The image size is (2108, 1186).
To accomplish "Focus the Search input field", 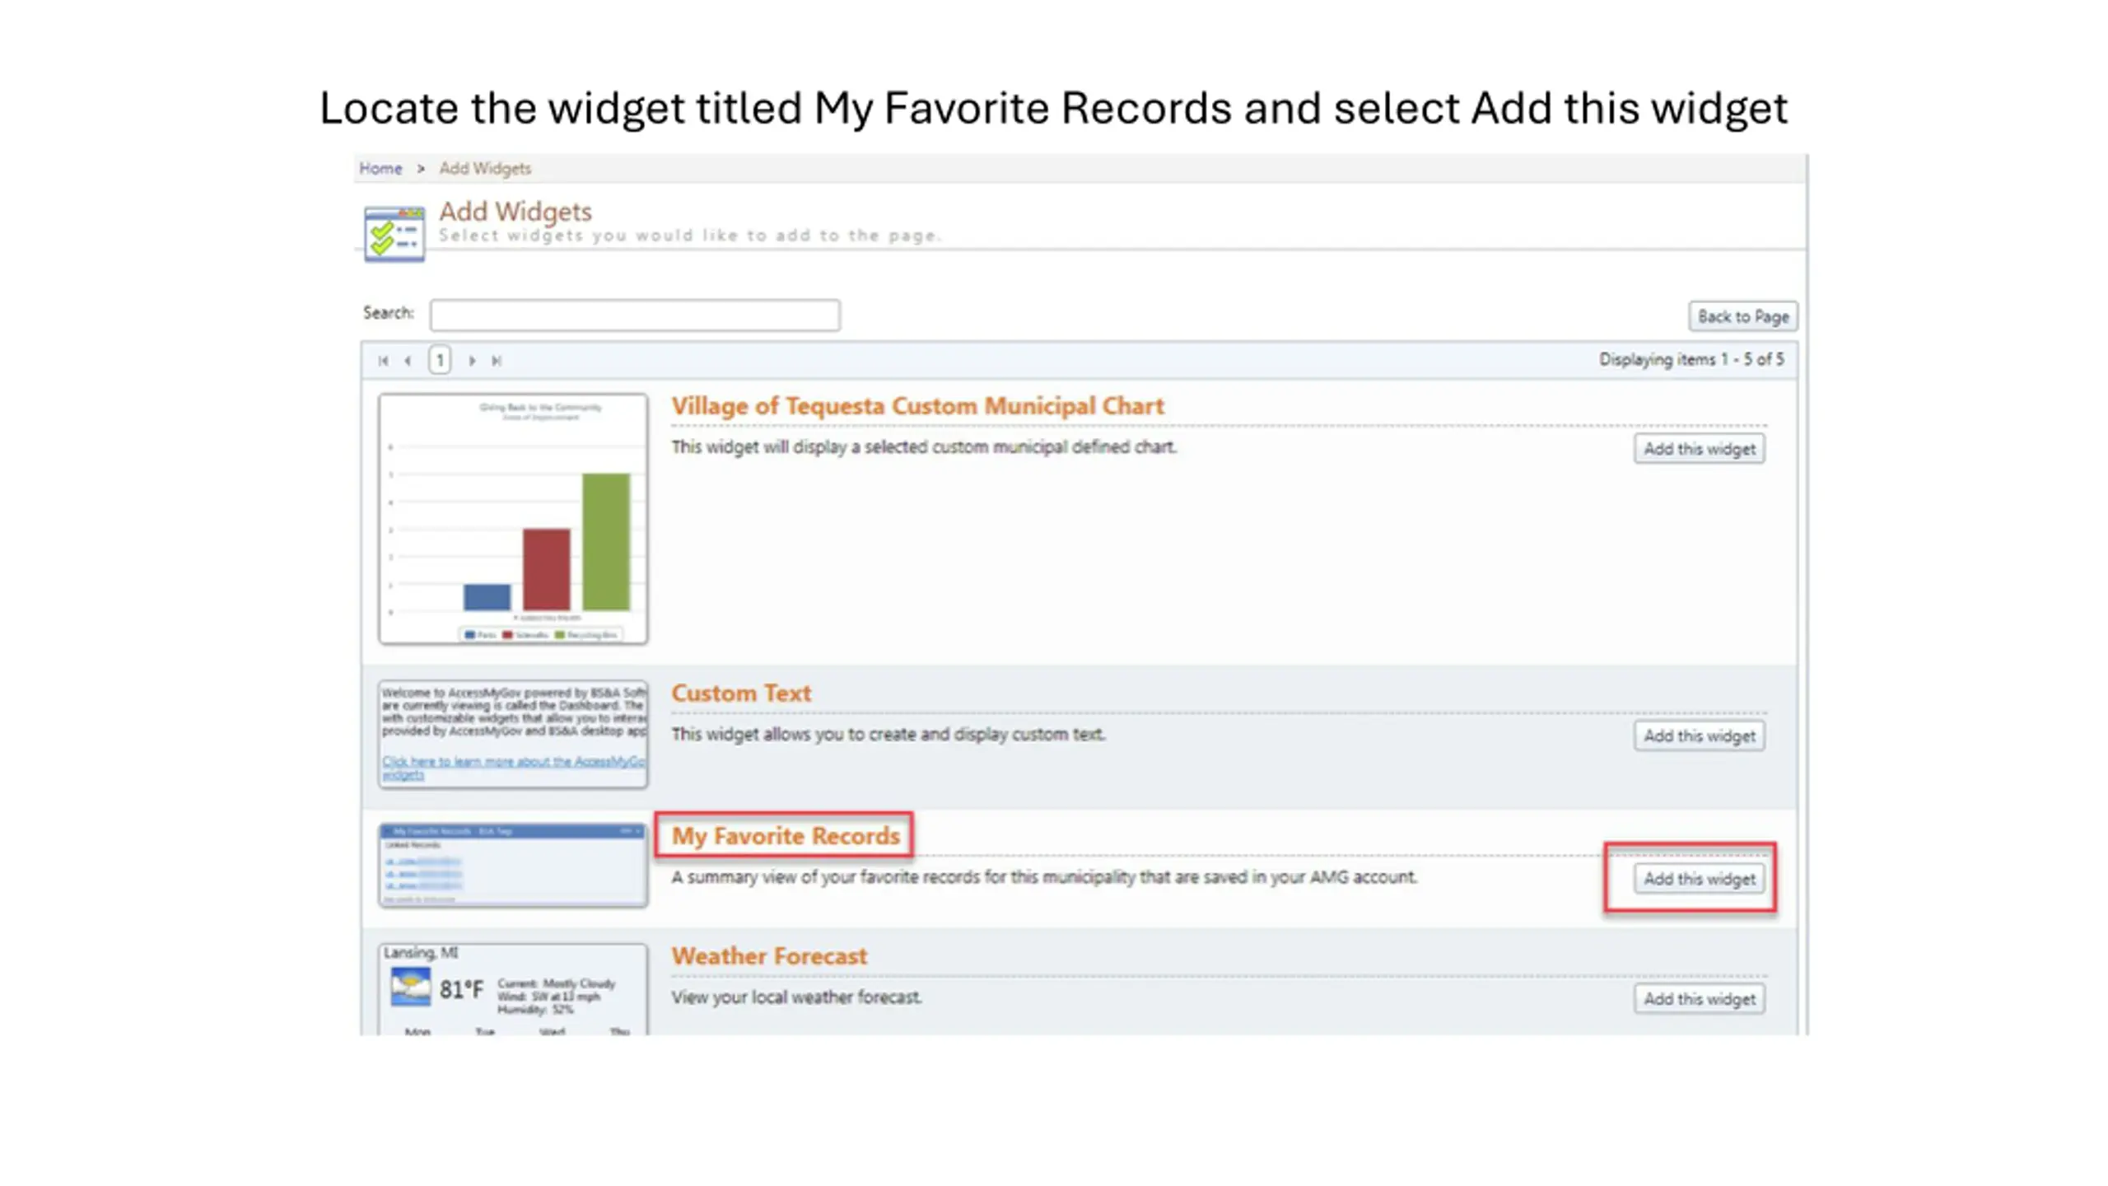I will coord(635,315).
